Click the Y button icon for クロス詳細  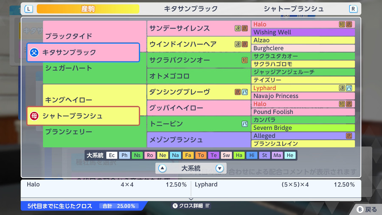pos(175,206)
